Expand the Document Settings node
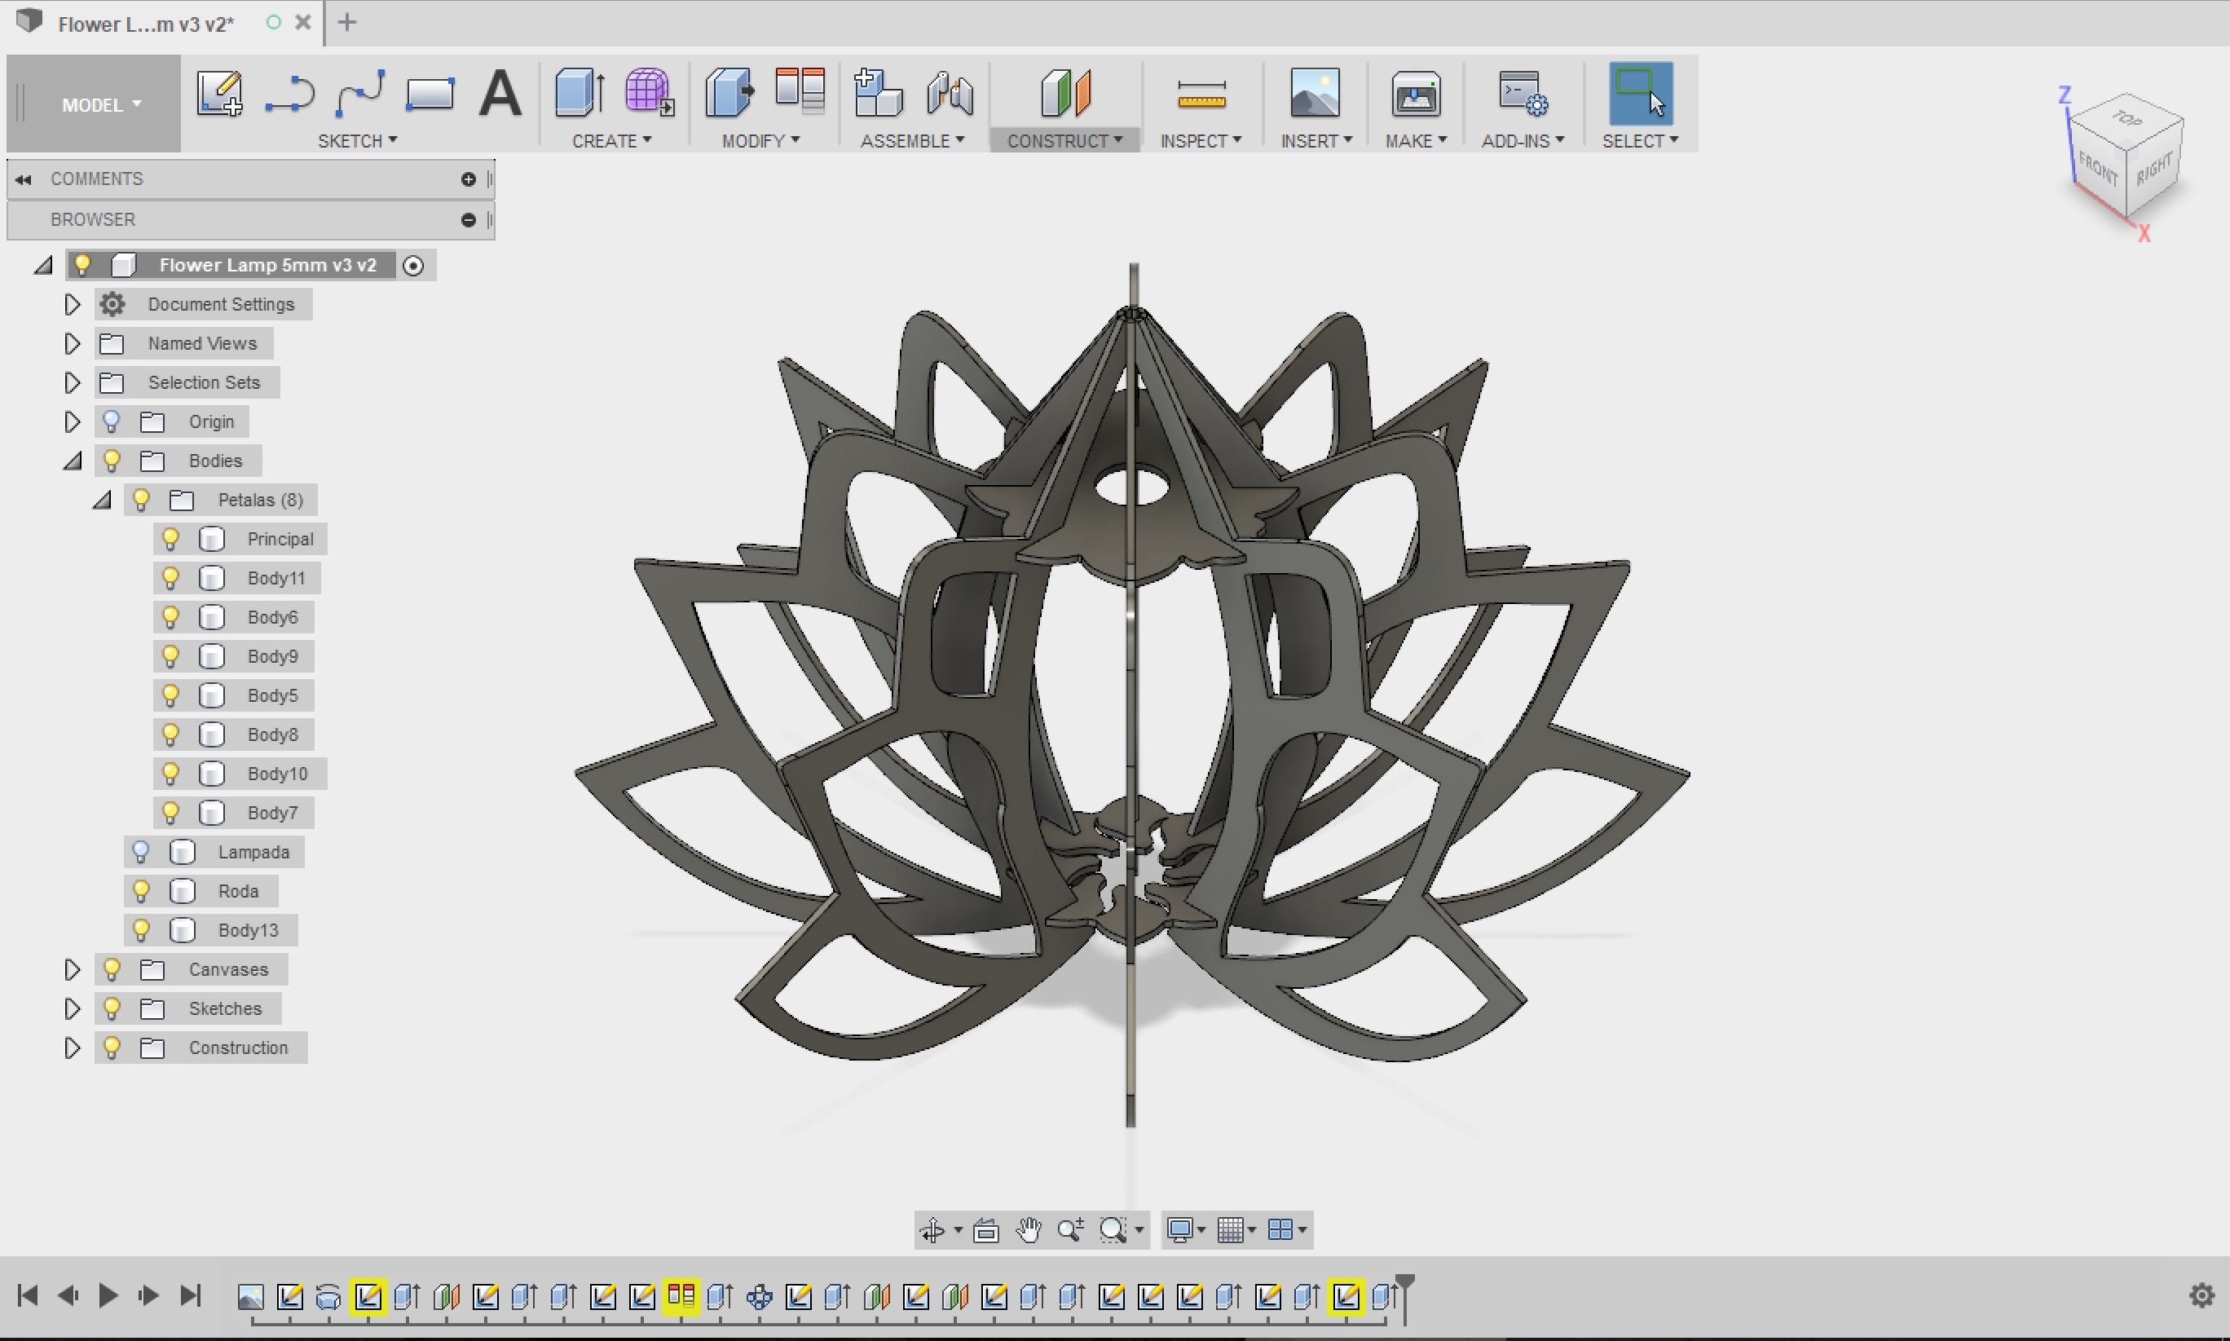This screenshot has width=2230, height=1341. click(73, 305)
